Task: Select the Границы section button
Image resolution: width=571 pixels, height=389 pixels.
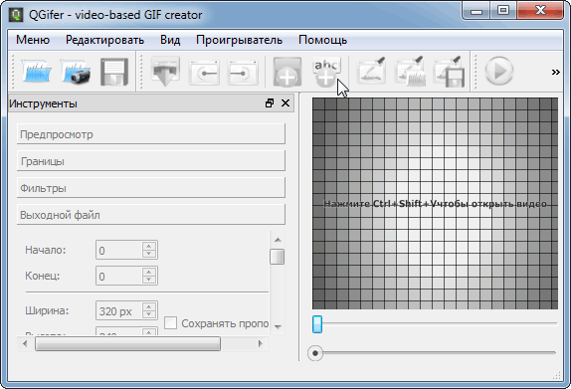Action: click(x=151, y=161)
